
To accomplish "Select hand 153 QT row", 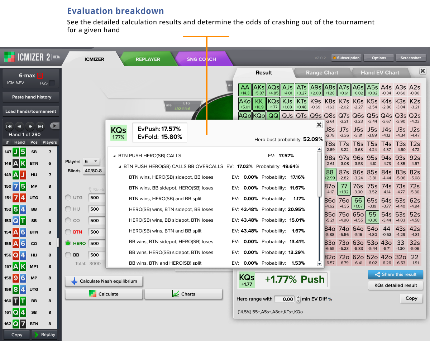I will coord(29,221).
